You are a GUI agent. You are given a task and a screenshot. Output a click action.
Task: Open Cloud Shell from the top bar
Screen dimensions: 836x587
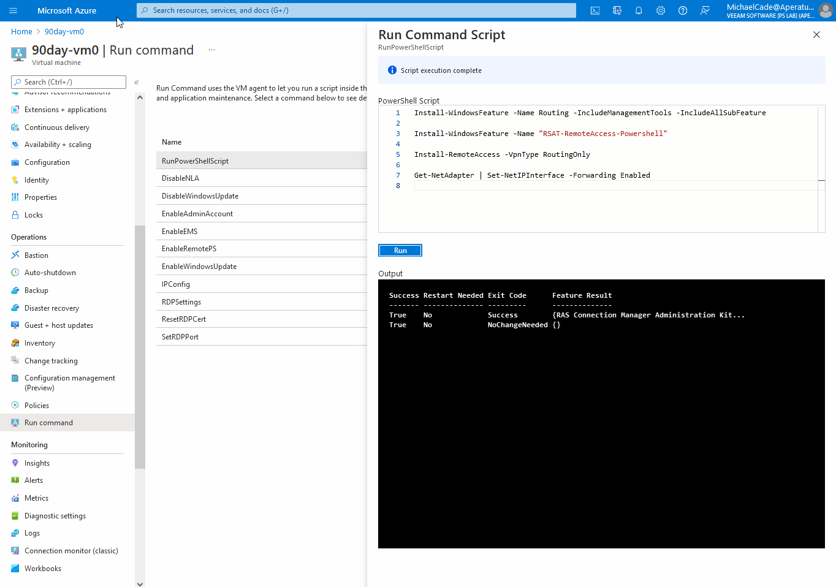595,10
